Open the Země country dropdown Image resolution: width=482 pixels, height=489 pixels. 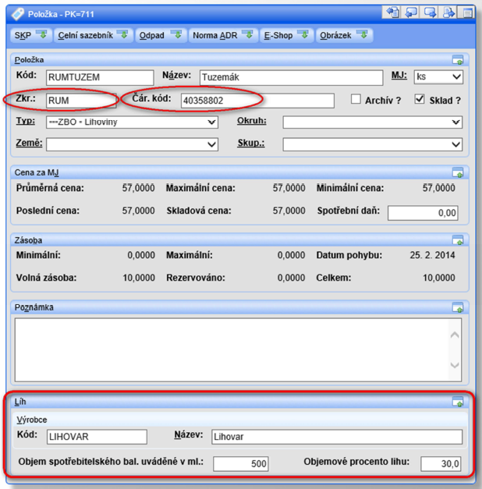[211, 144]
